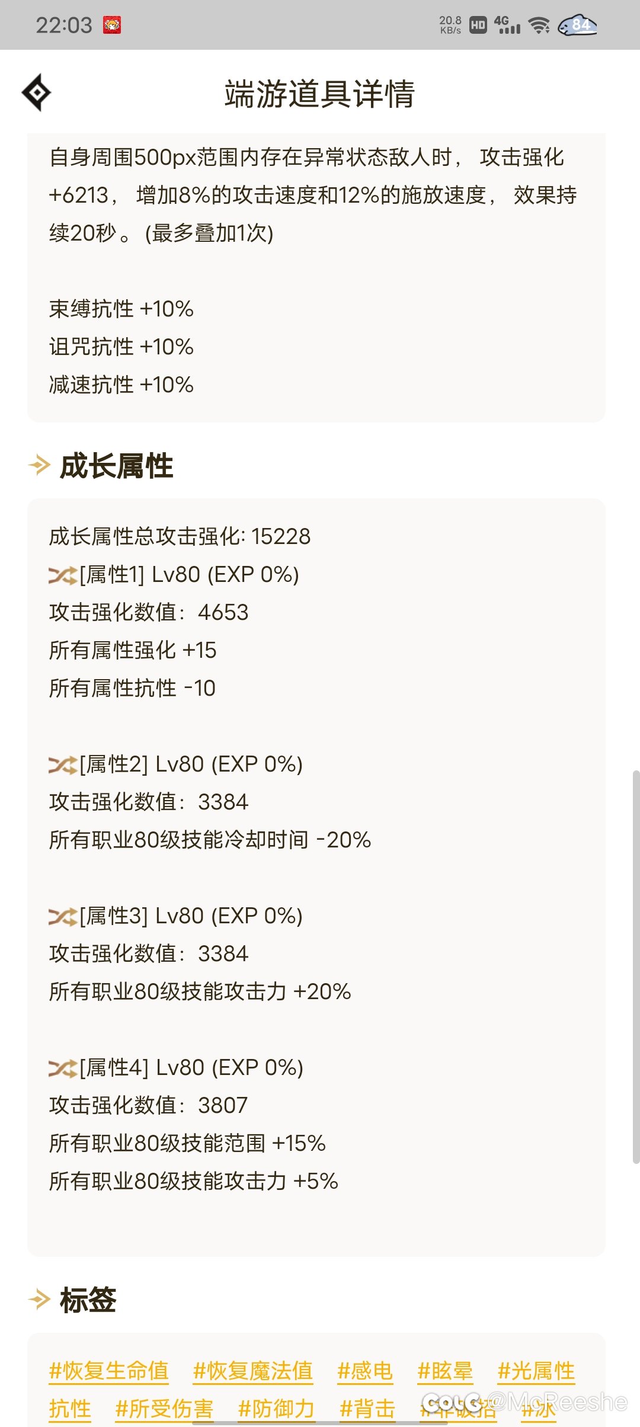Open the #恢复生命值 tag
Screen dimensions: 640x1427
(109, 1371)
